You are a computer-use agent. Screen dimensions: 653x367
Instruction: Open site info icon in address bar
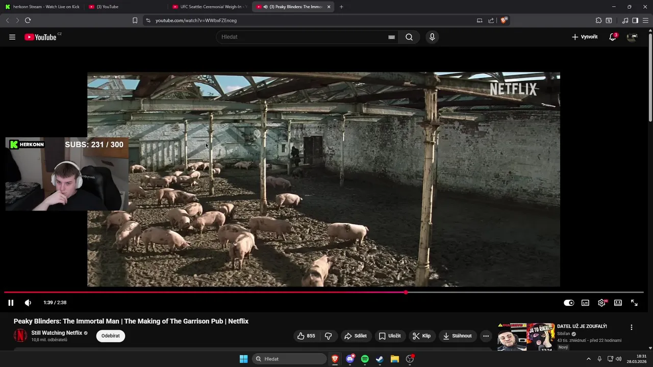point(148,20)
